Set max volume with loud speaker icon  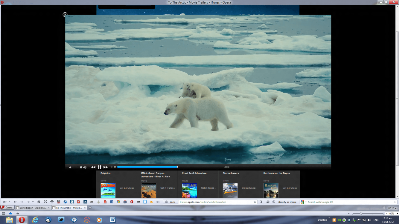coord(85,167)
